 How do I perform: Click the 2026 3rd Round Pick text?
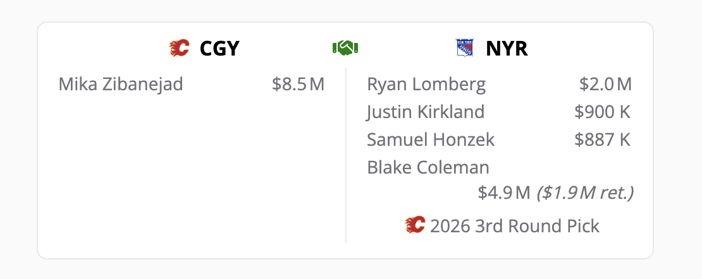click(x=514, y=226)
